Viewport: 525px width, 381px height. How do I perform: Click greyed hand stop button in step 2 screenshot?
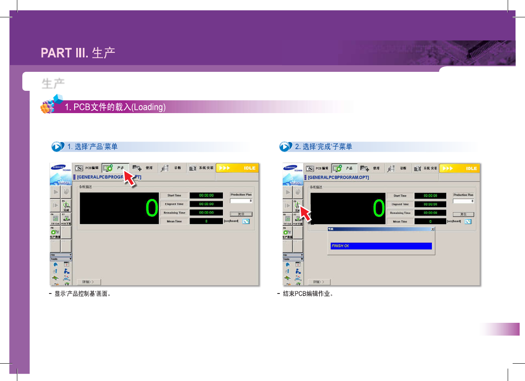298,192
